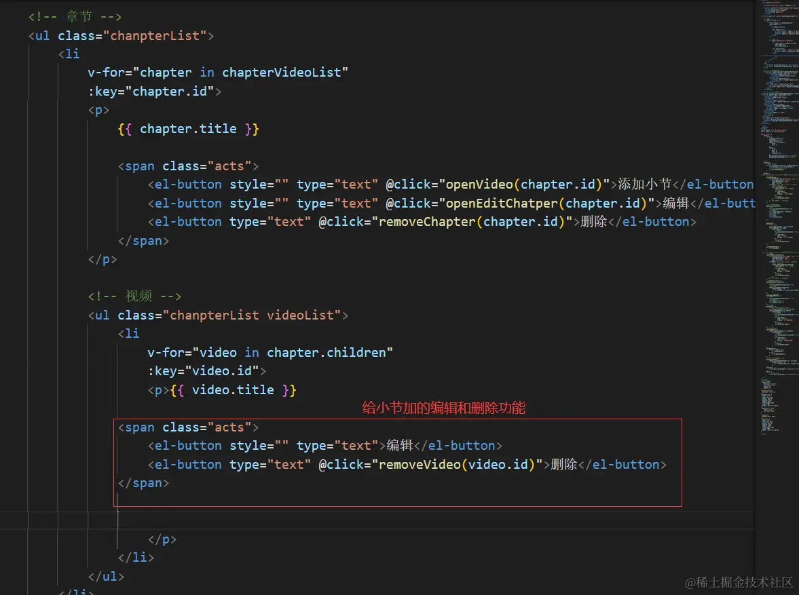Click the removeVideo(video.id) button line
Viewport: 799px width, 595px height.
(x=407, y=465)
